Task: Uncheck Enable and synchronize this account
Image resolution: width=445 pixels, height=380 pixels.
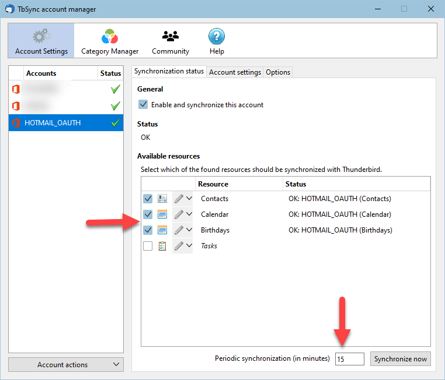Action: coord(143,104)
